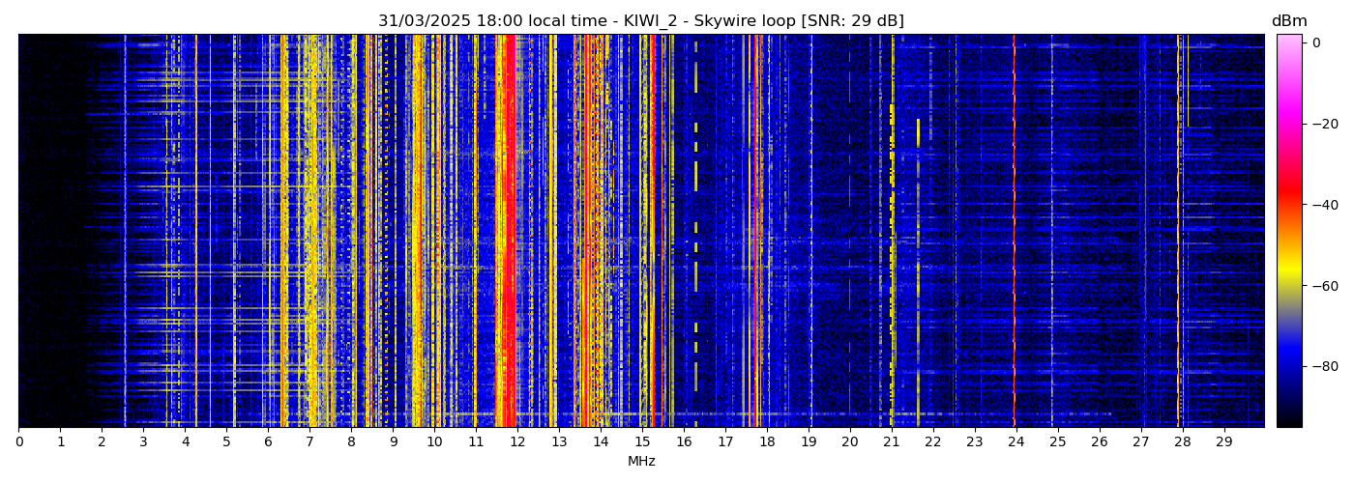Click the MHz x-axis label

click(641, 462)
